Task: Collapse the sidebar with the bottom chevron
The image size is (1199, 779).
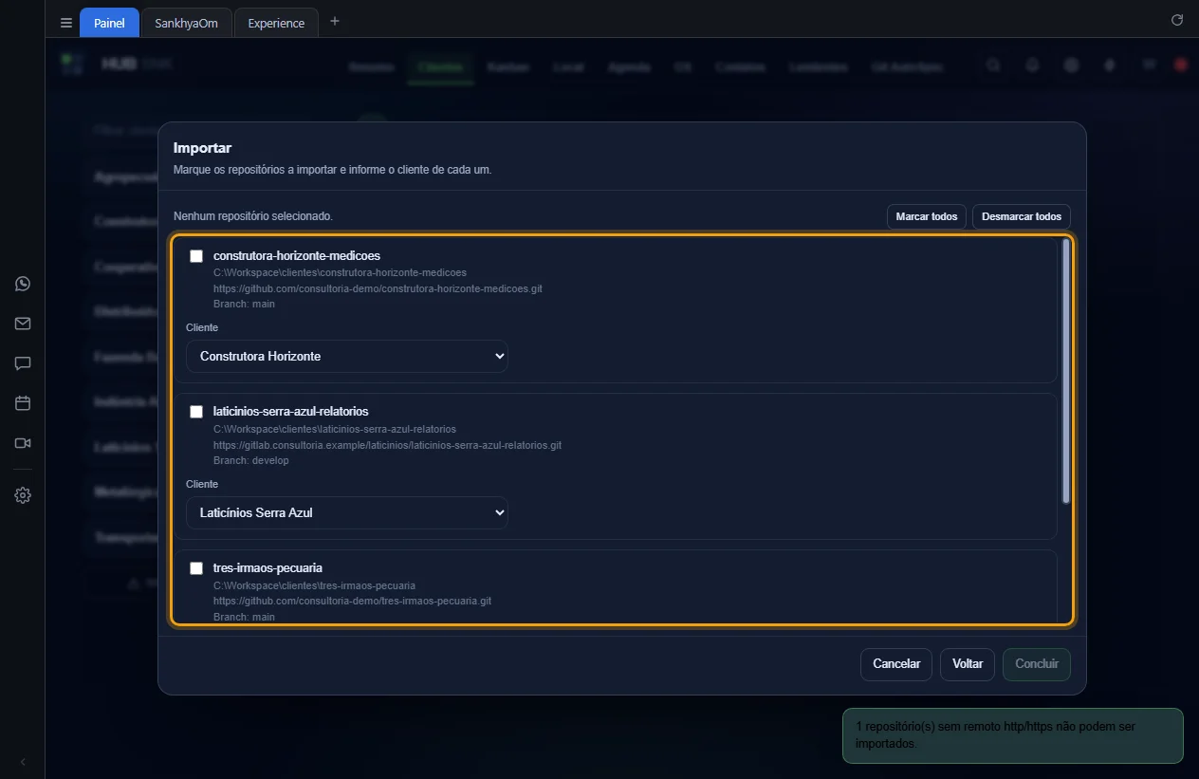Action: click(x=23, y=762)
